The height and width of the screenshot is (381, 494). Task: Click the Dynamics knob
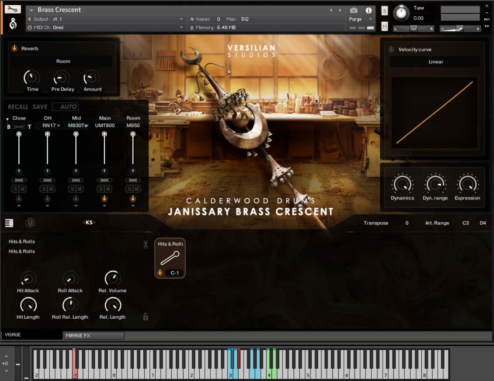(402, 184)
